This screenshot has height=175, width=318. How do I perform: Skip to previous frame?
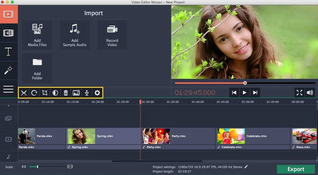(234, 93)
